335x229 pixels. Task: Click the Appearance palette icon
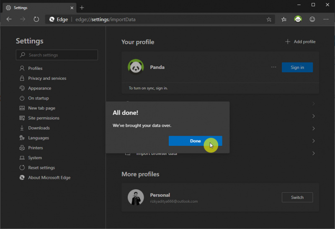(x=22, y=88)
